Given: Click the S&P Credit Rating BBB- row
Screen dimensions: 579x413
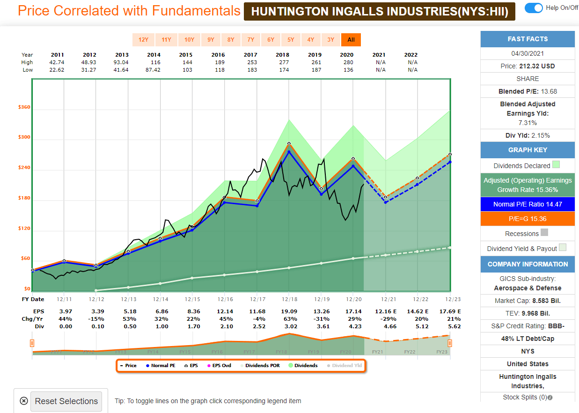Looking at the screenshot, I should (x=528, y=326).
